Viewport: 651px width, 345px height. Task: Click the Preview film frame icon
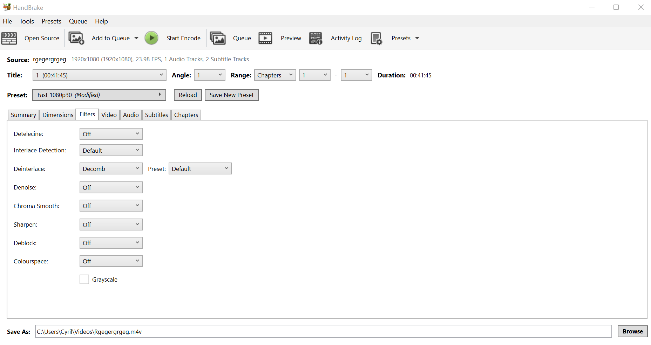click(265, 38)
